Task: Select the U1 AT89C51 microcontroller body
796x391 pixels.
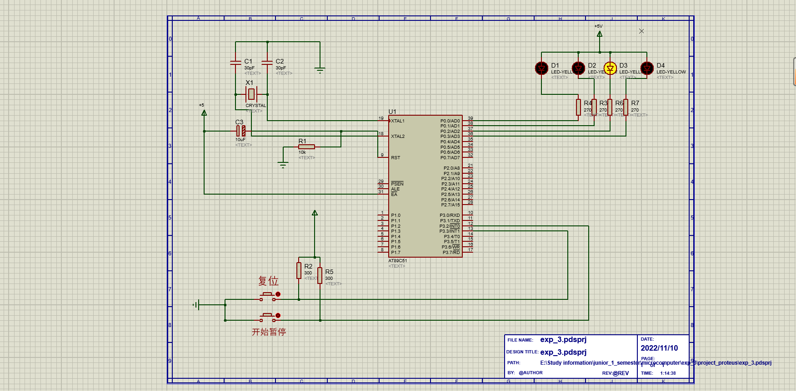Action: [x=426, y=186]
